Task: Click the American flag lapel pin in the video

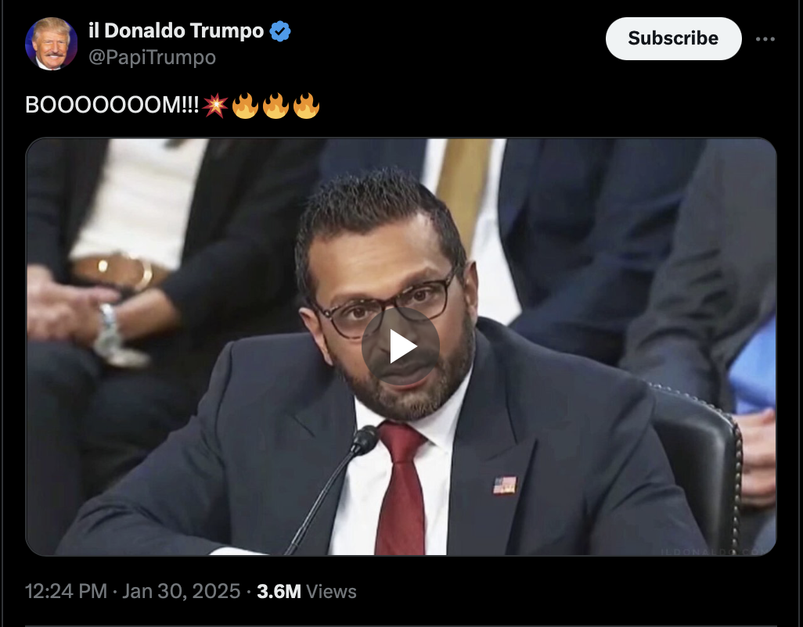Action: (505, 485)
